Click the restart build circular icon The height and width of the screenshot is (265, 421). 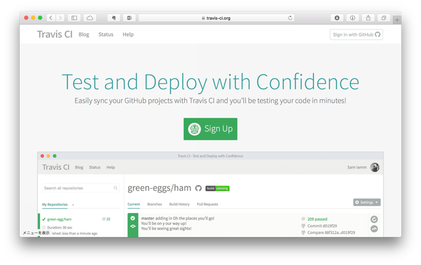(375, 219)
